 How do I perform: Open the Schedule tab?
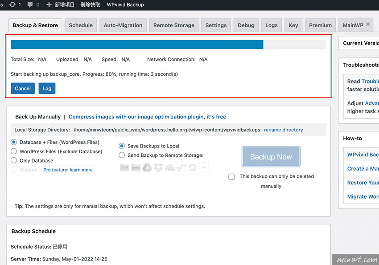(x=81, y=25)
